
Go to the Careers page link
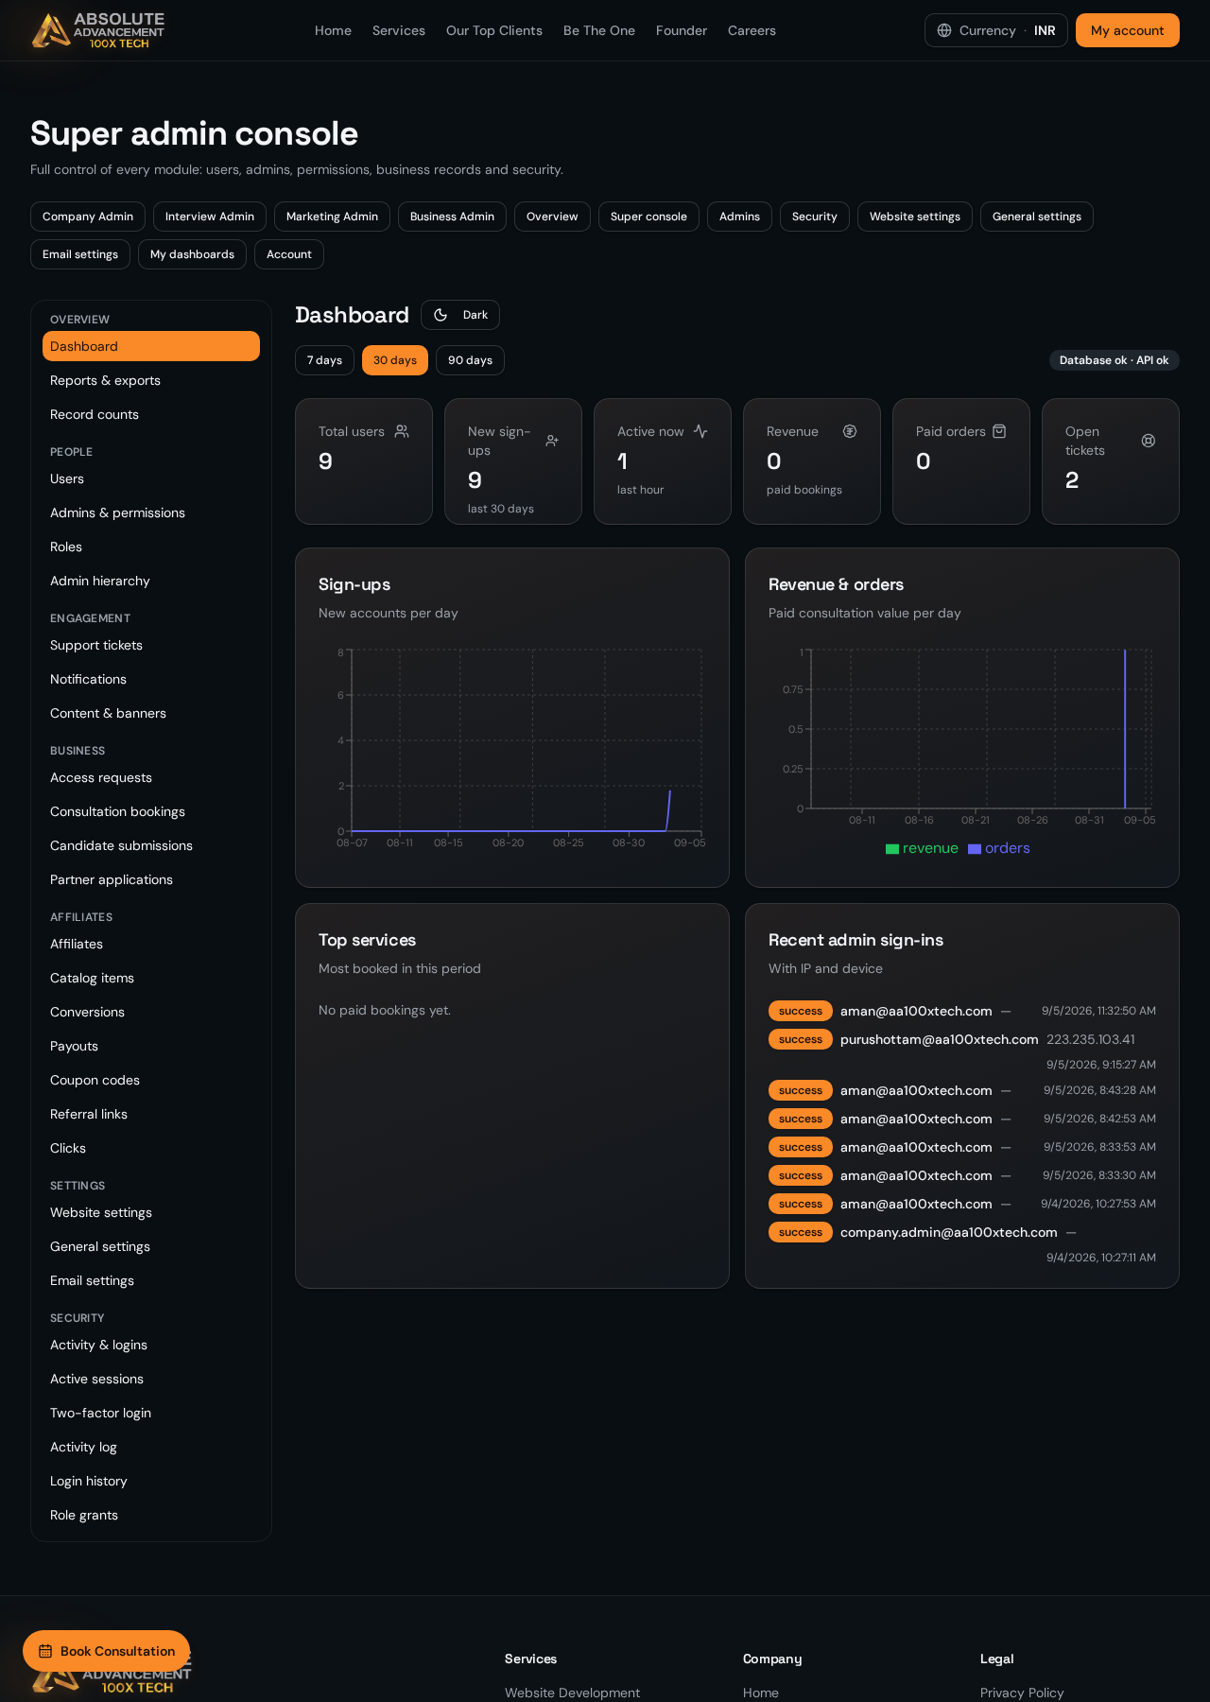coord(752,30)
